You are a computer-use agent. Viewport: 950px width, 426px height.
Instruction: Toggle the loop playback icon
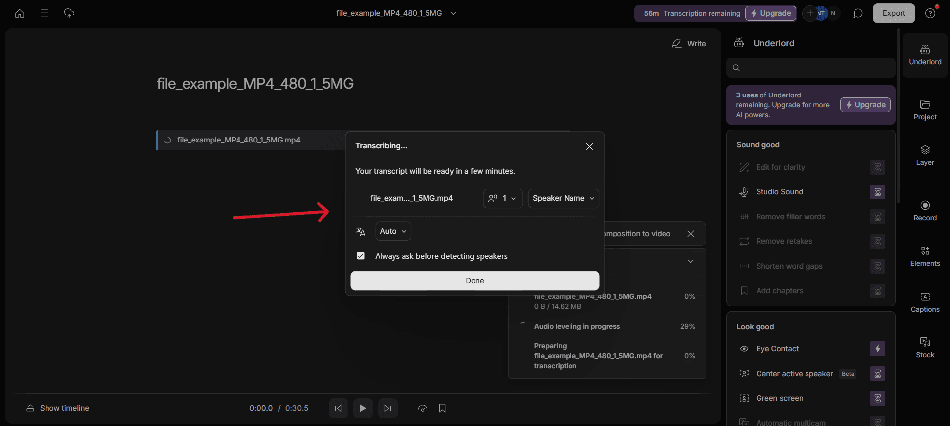423,408
